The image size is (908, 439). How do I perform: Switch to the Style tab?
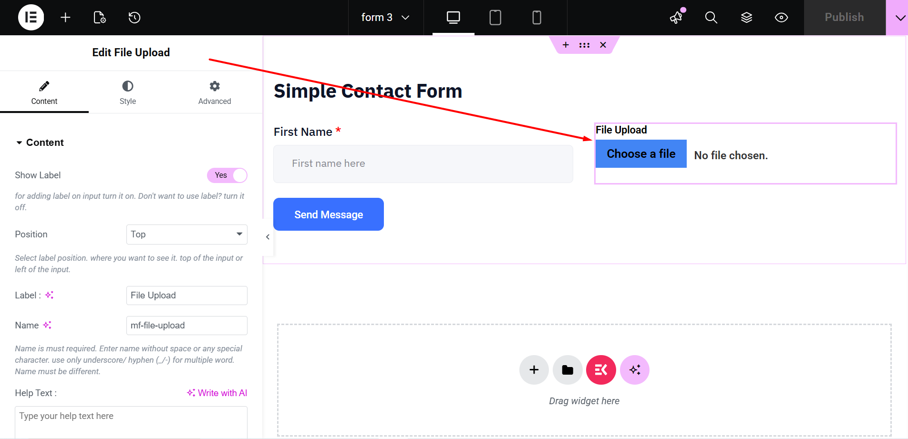[x=127, y=92]
